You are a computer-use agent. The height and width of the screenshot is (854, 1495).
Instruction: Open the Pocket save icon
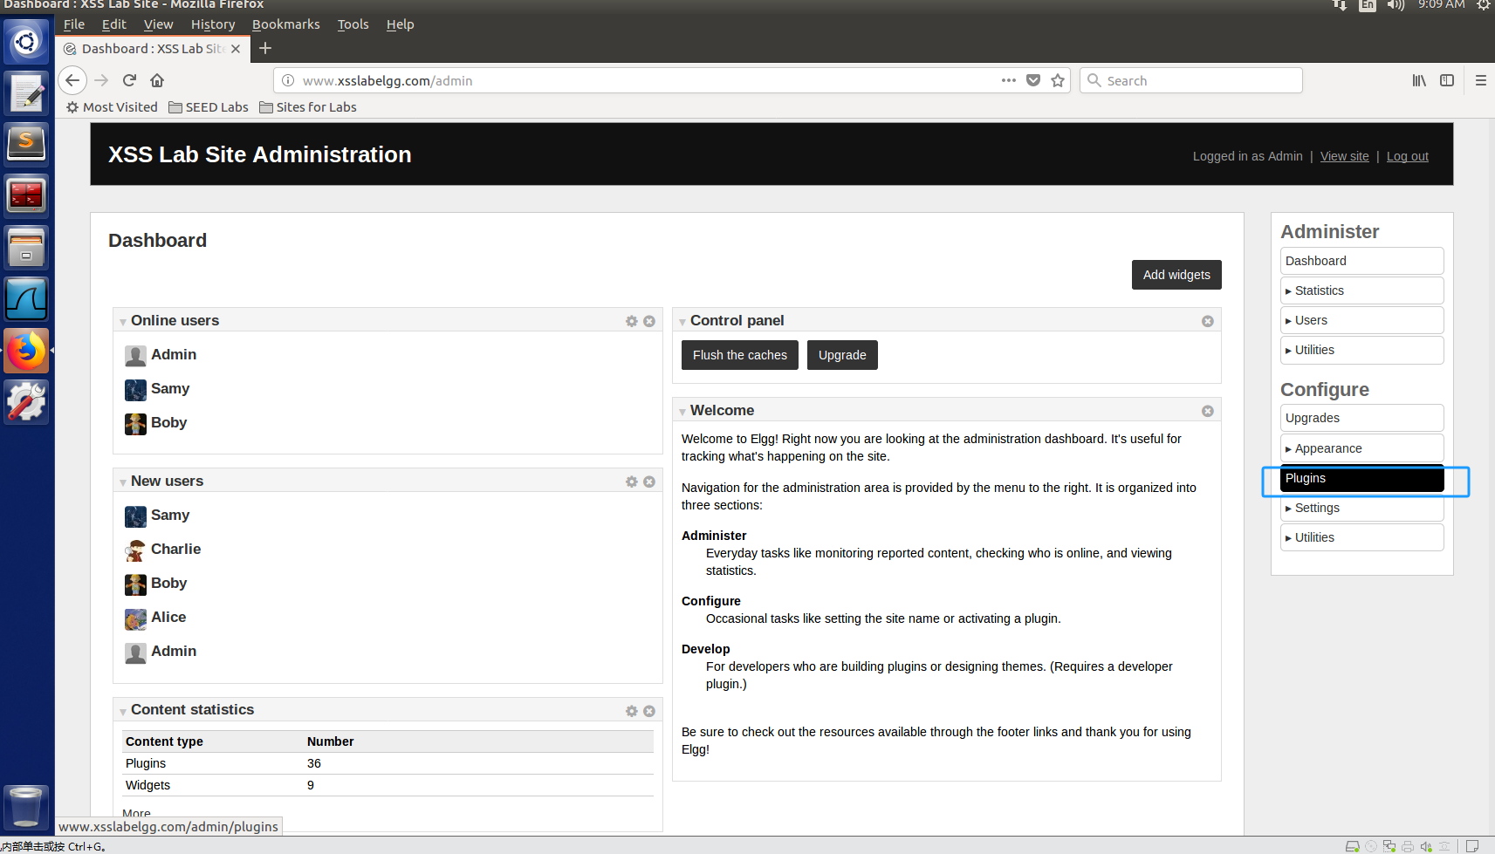(x=1033, y=80)
